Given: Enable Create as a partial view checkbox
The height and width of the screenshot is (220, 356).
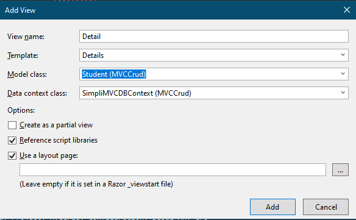Looking at the screenshot, I should coord(12,125).
